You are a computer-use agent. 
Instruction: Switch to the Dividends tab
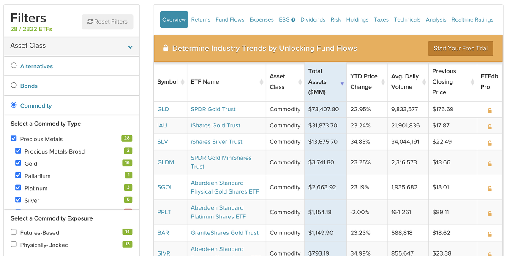click(313, 19)
